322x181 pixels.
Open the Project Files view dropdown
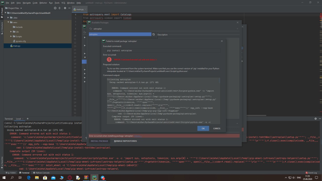pyautogui.click(x=15, y=8)
